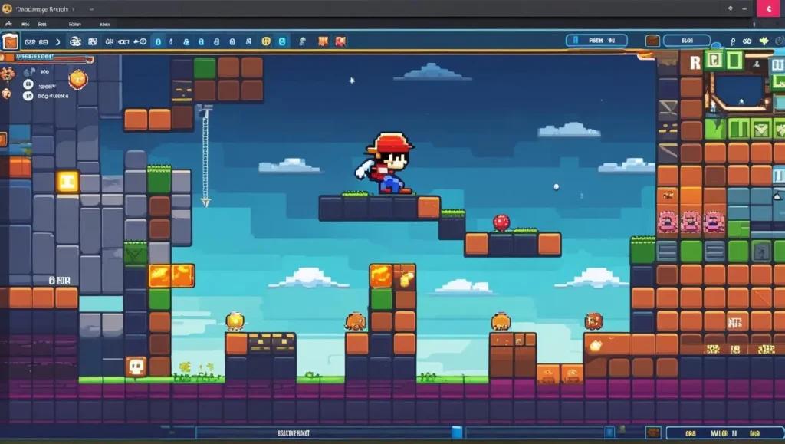Click the bottom bar's long text field
This screenshot has width=785, height=444.
coord(325,432)
